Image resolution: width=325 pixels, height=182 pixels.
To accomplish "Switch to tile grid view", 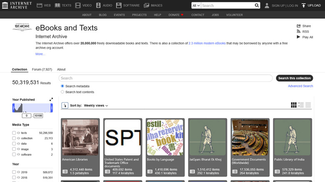I will coord(294,105).
